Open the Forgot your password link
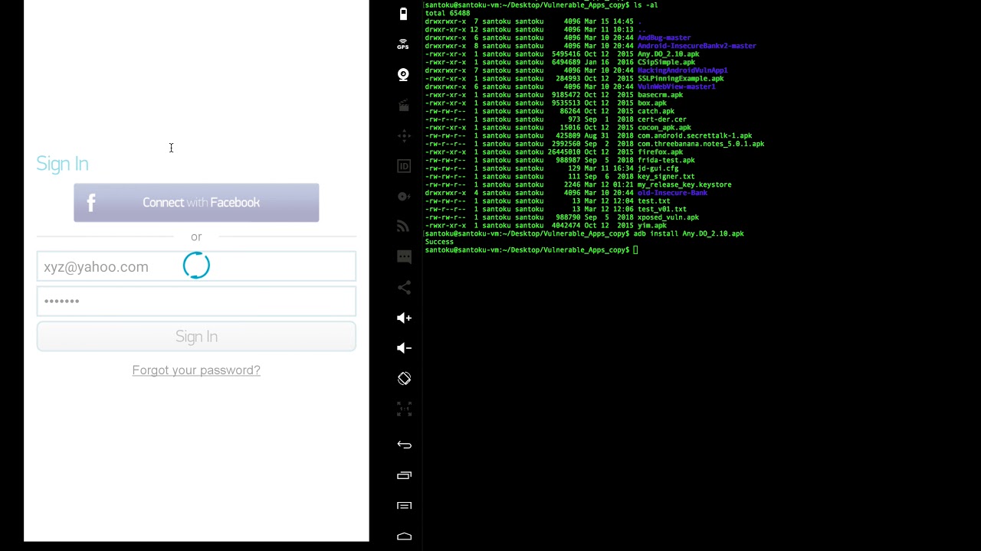Viewport: 981px width, 551px height. coord(196,370)
